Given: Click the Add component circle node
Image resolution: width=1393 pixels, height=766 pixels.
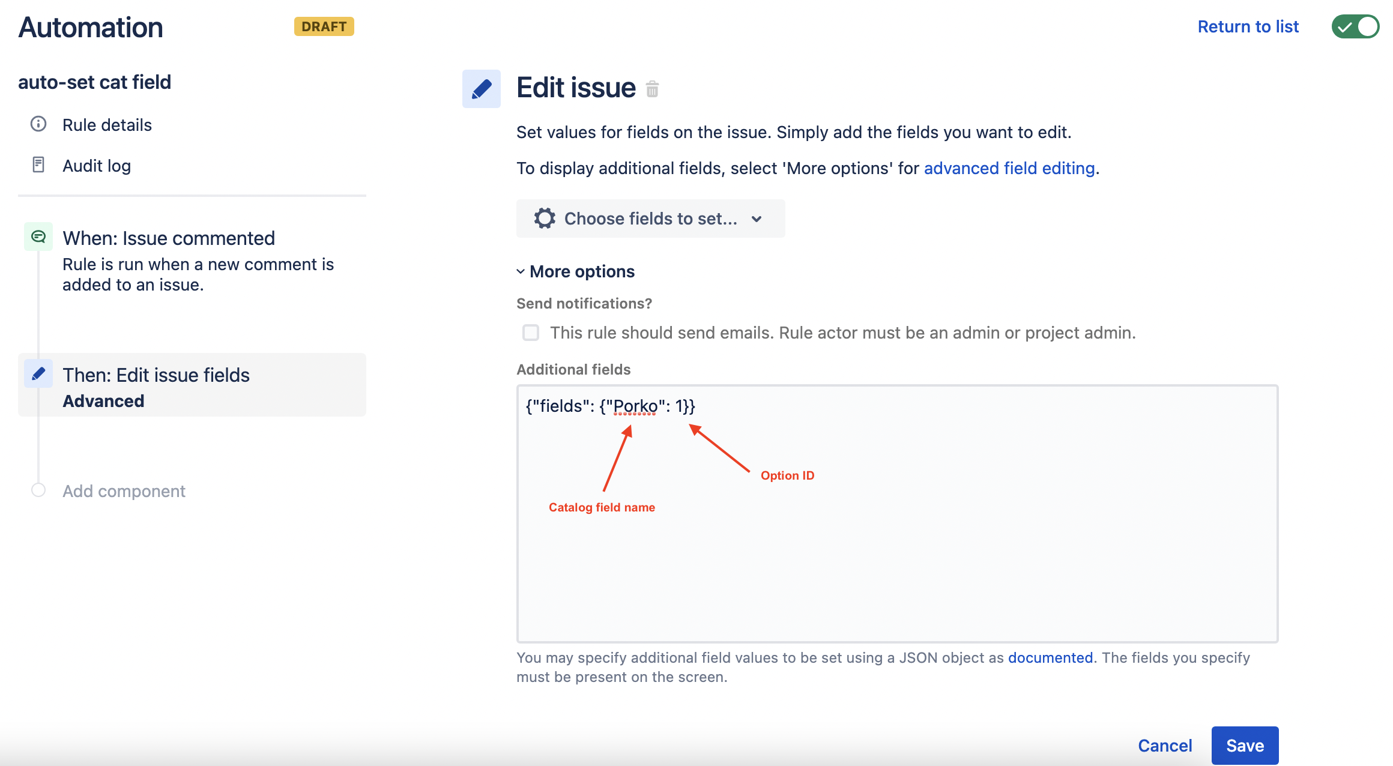Looking at the screenshot, I should [38, 490].
